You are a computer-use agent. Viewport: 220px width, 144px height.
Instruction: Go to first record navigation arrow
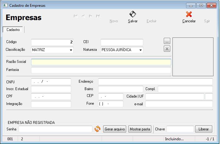coord(76,16)
